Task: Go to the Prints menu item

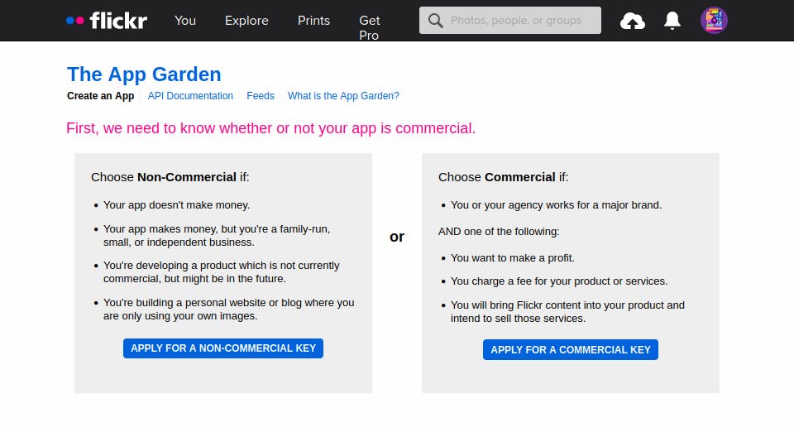Action: [x=313, y=21]
